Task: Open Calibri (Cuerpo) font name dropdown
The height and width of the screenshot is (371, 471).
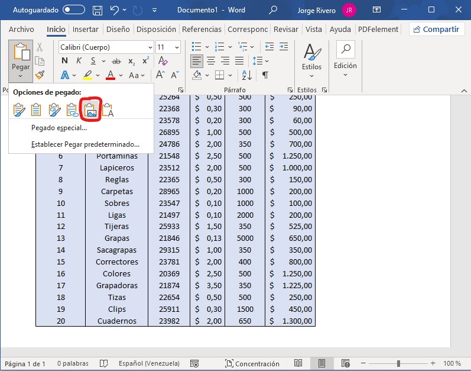Action: pyautogui.click(x=150, y=47)
